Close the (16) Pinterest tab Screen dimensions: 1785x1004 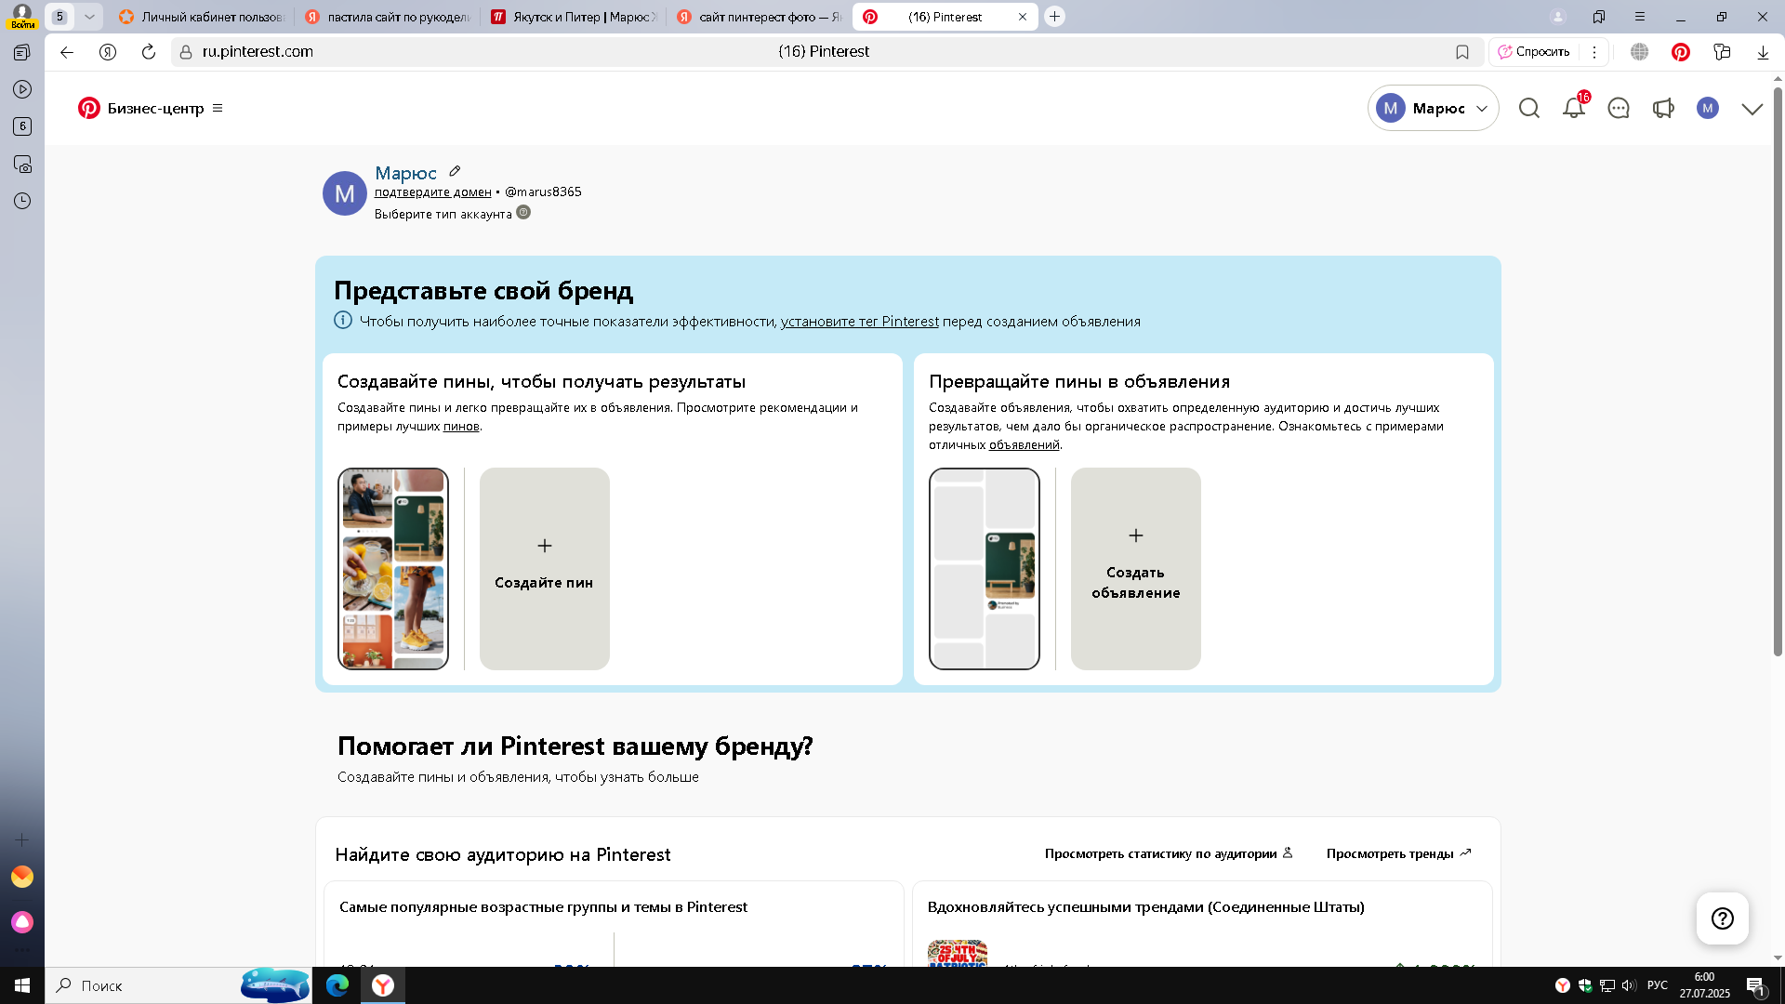[1023, 17]
